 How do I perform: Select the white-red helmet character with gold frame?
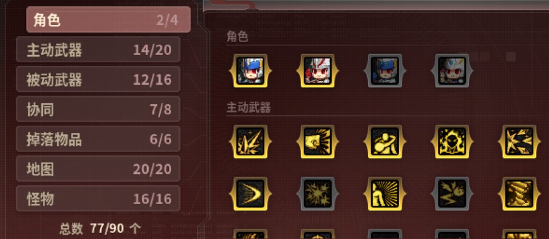[x=317, y=71]
